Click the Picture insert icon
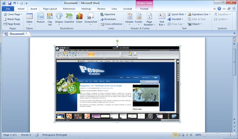 click(x=41, y=18)
